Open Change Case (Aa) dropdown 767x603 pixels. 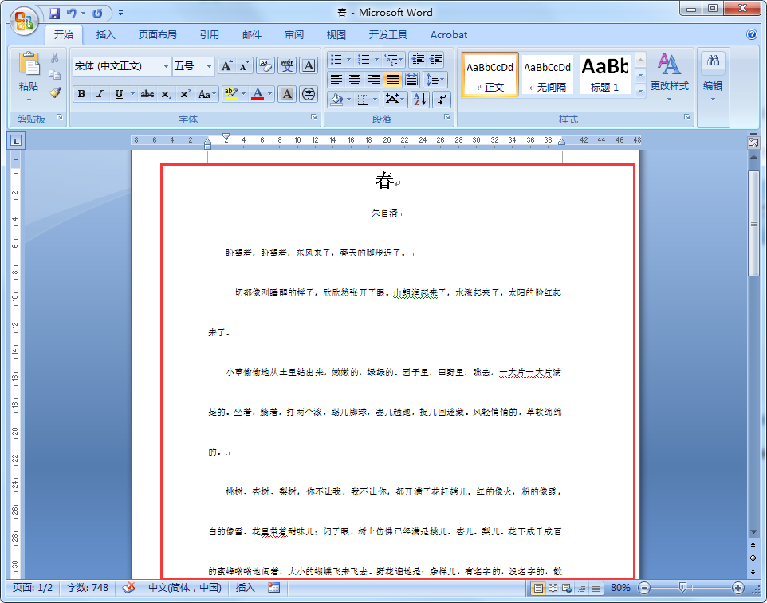pos(207,94)
